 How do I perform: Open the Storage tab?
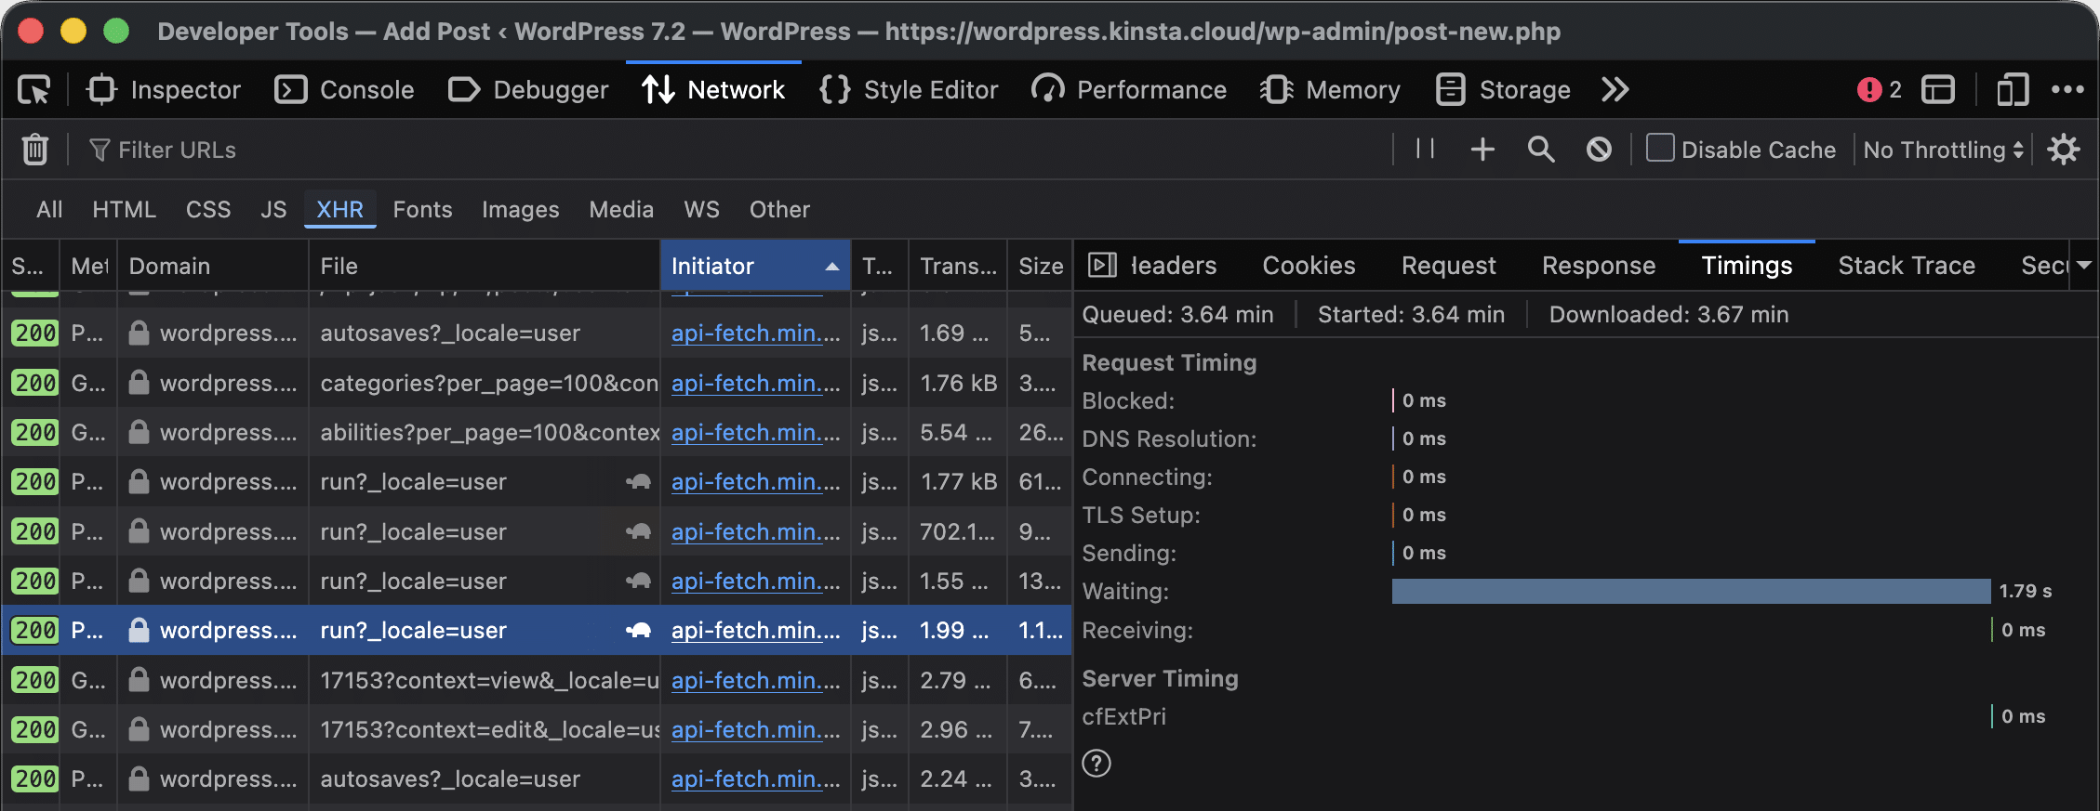[x=1503, y=90]
